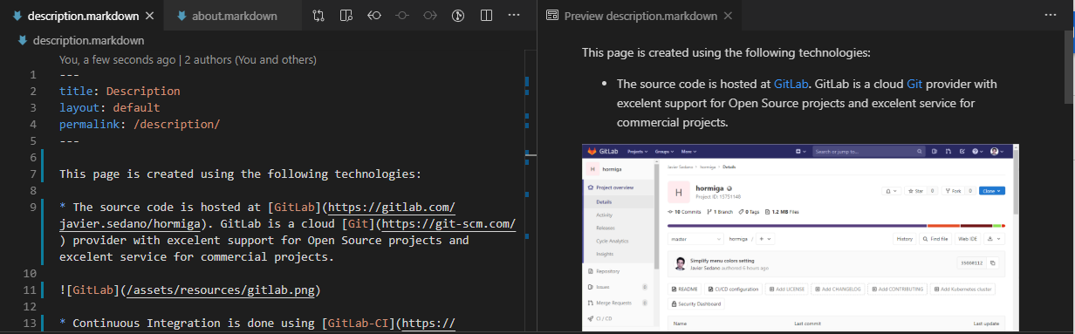Open the Git link in the preview
Screen dimensions: 1075x334
914,85
